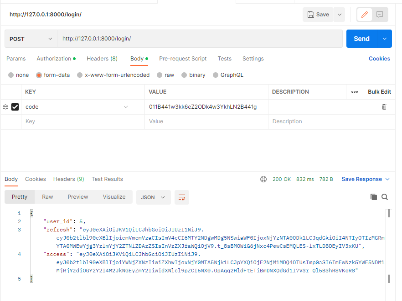Image resolution: width=402 pixels, height=301 pixels.
Task: Click the copy response icon
Action: [374, 197]
